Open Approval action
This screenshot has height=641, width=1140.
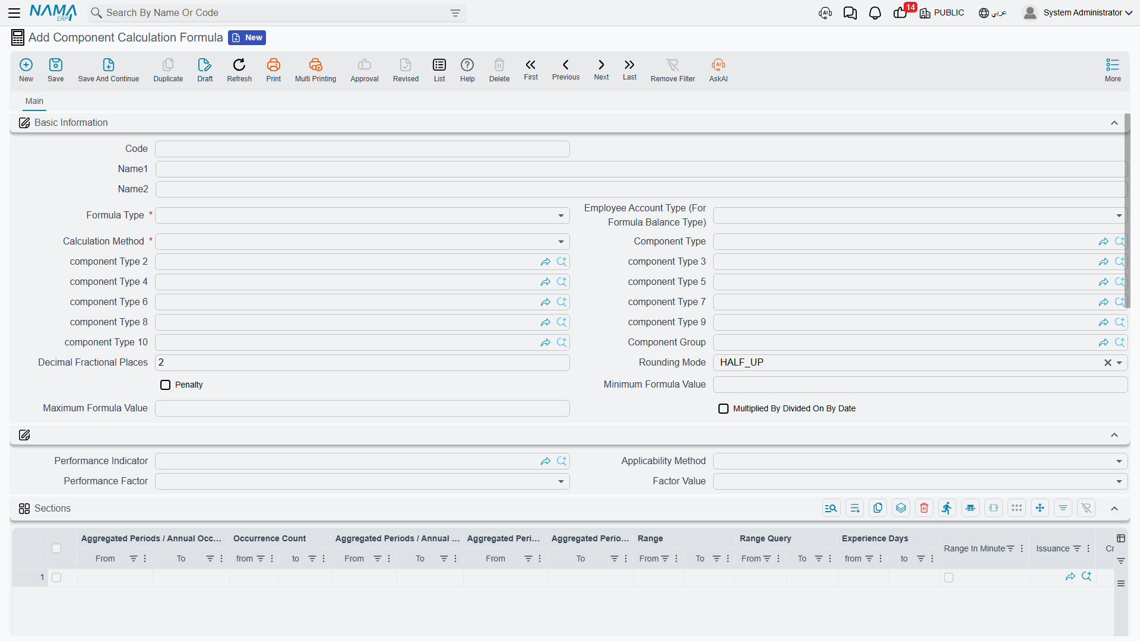pos(365,70)
